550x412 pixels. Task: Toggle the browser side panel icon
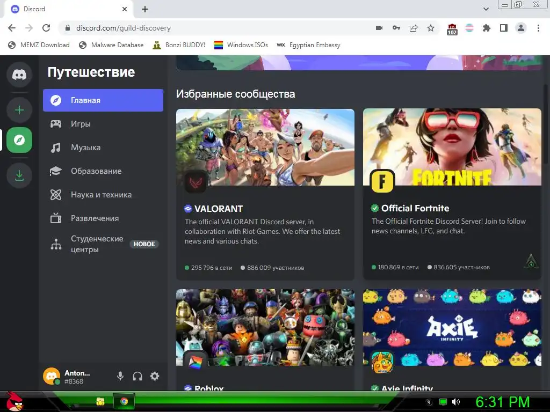tap(504, 28)
